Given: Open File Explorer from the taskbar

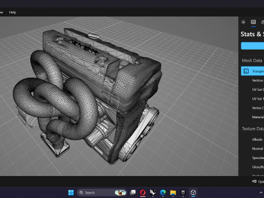Looking at the screenshot, I should (x=173, y=193).
